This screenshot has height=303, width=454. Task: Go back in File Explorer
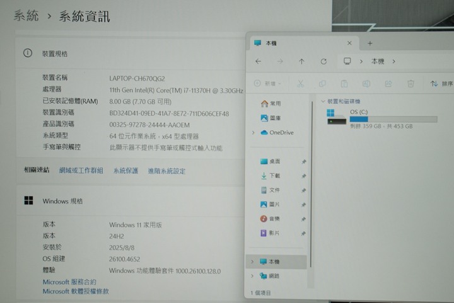click(258, 61)
